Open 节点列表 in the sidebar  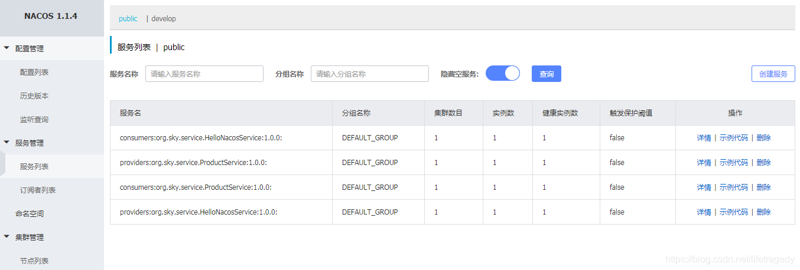pos(34,261)
